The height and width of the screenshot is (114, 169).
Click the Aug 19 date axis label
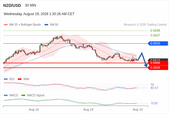coord(138,110)
